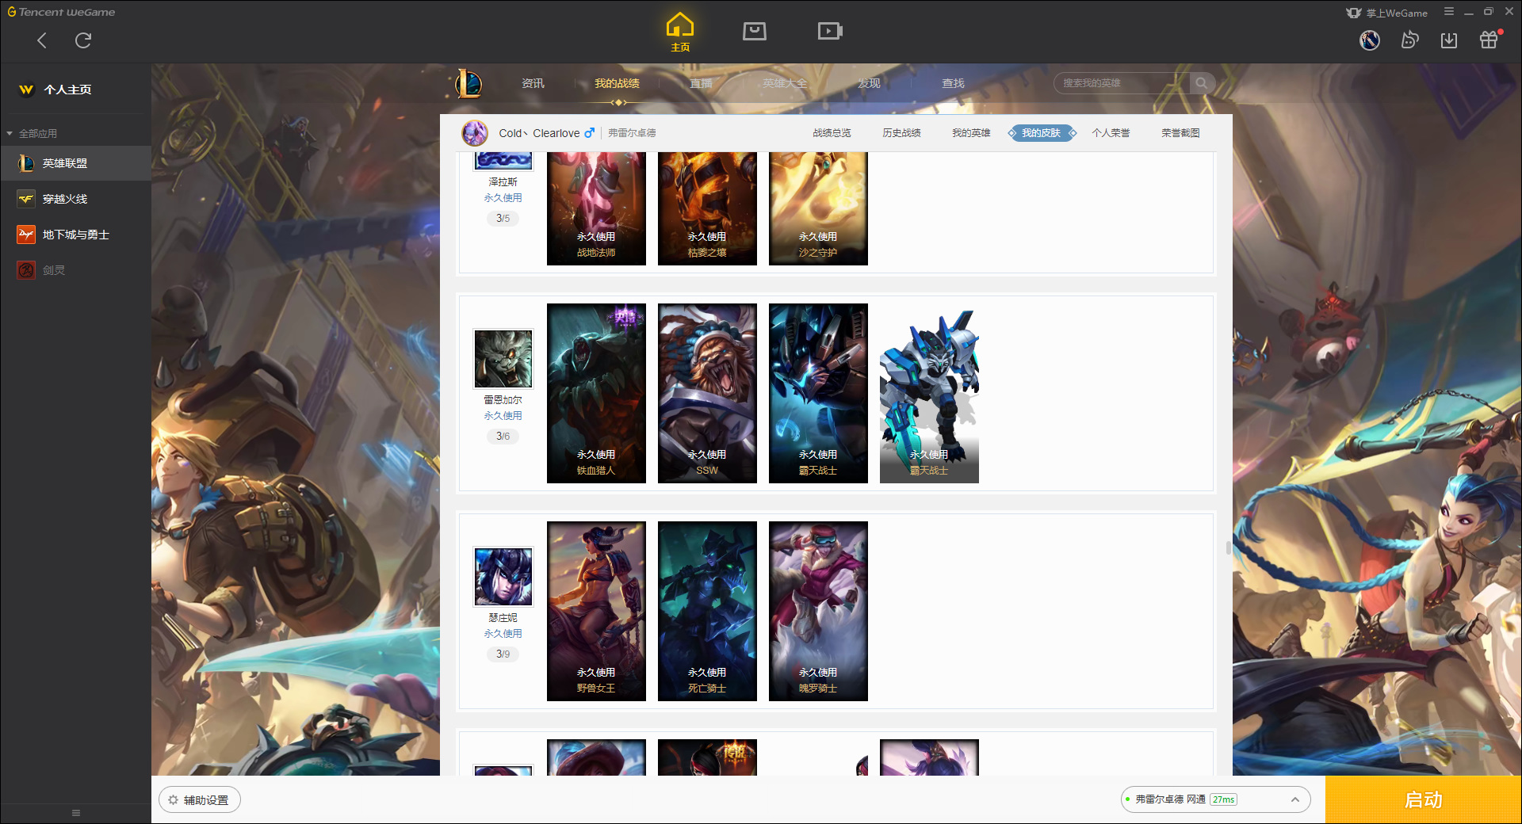Open the 野兽女王 skin card
Screen dimensions: 1522x824
(x=596, y=611)
